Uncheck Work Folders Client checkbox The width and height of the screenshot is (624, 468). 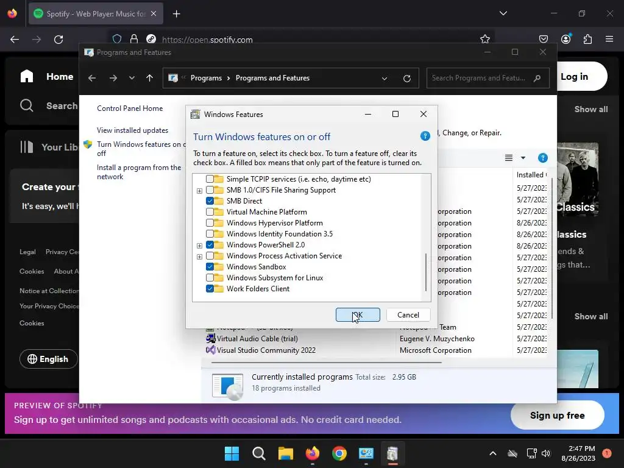point(210,288)
